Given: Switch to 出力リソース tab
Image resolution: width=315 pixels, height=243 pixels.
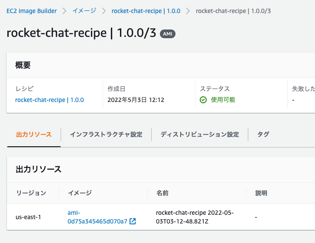Looking at the screenshot, I should point(34,135).
